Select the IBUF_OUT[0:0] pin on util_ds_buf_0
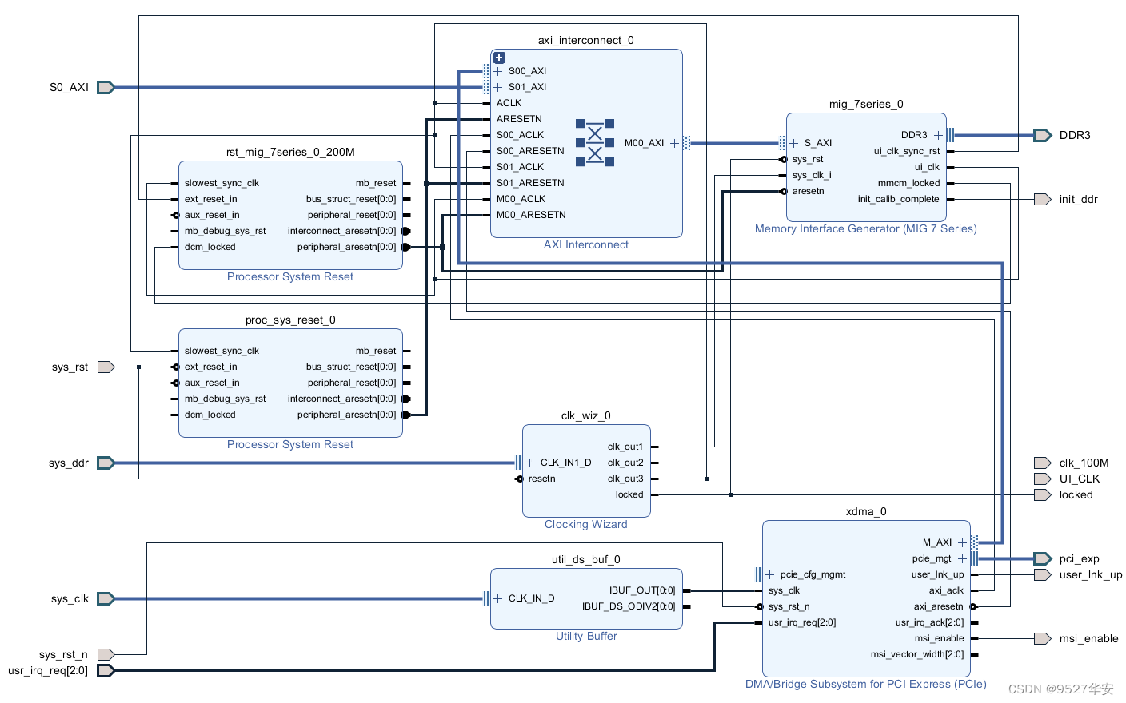Screen dimensions: 1126x703 [x=642, y=590]
